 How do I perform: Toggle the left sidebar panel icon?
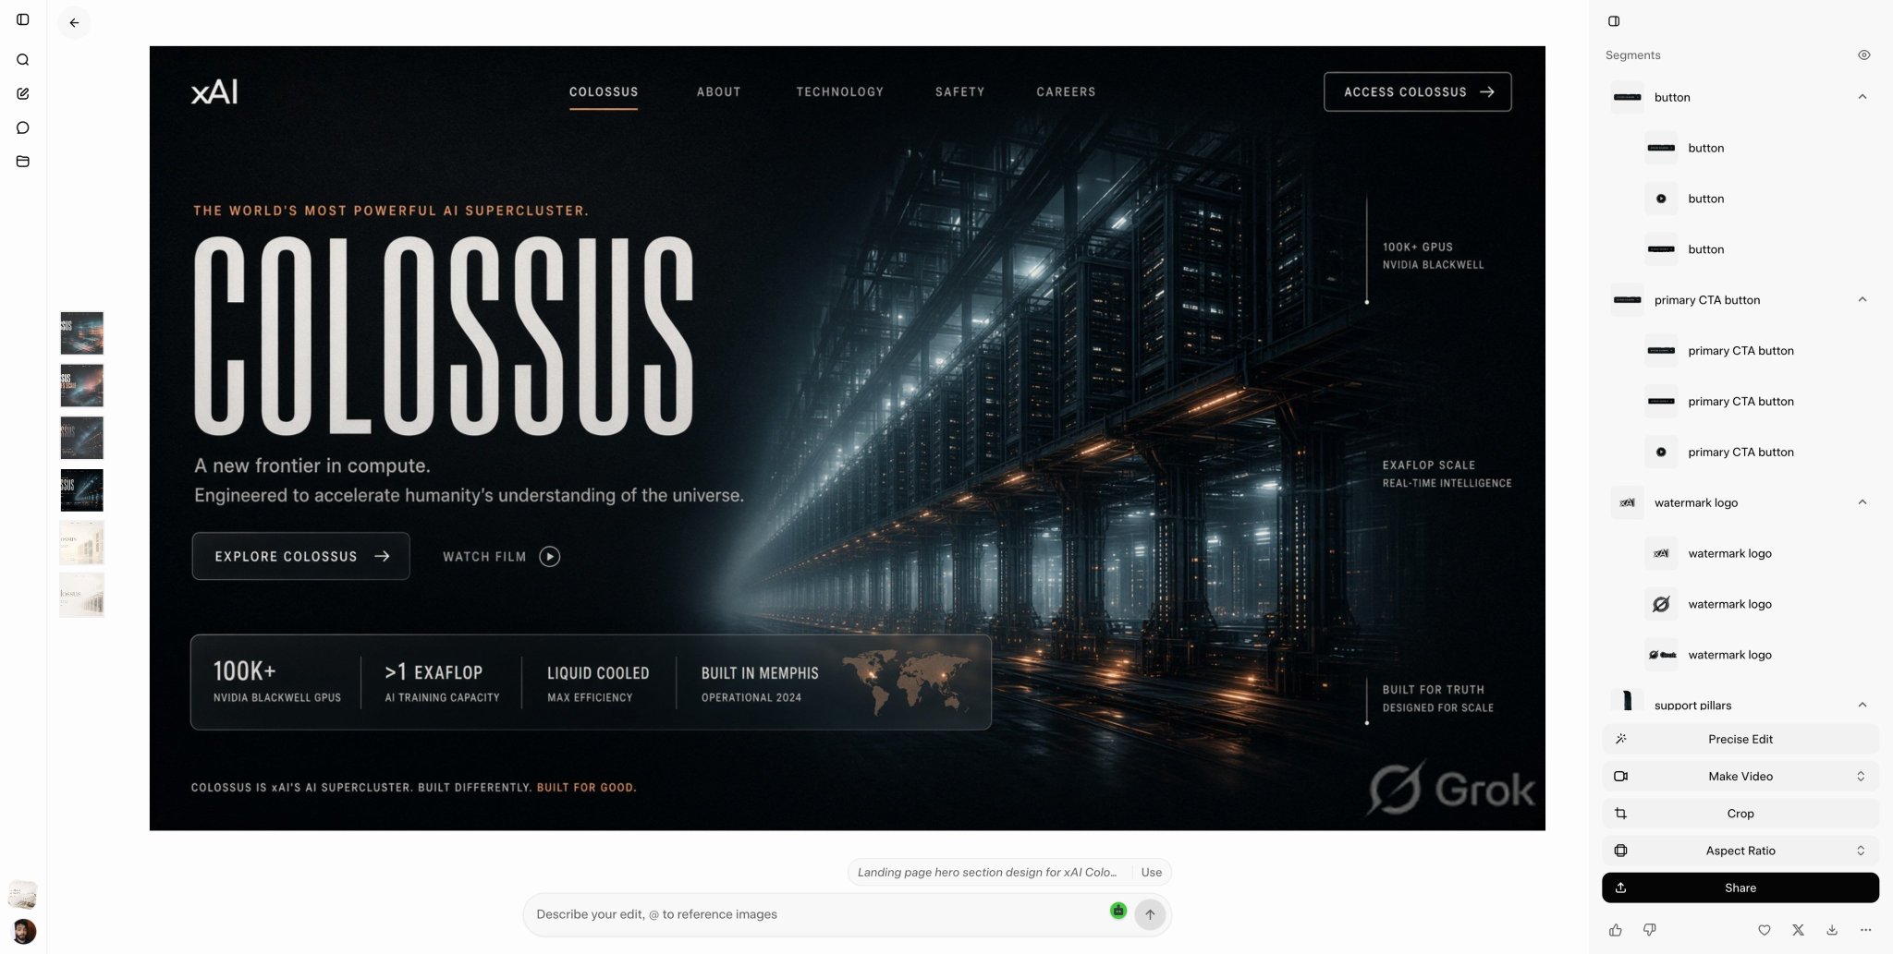click(23, 19)
